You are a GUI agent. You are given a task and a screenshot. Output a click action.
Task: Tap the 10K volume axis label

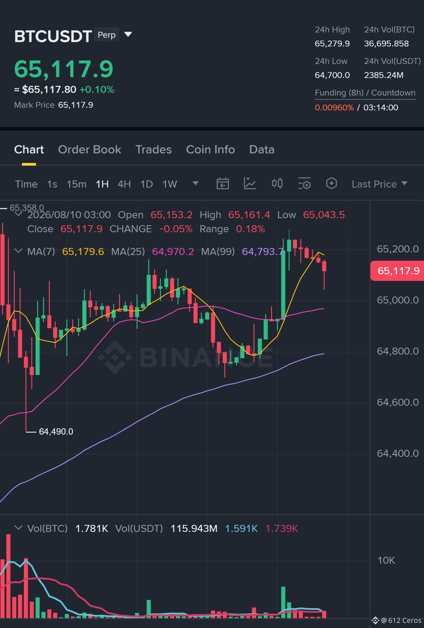(386, 560)
